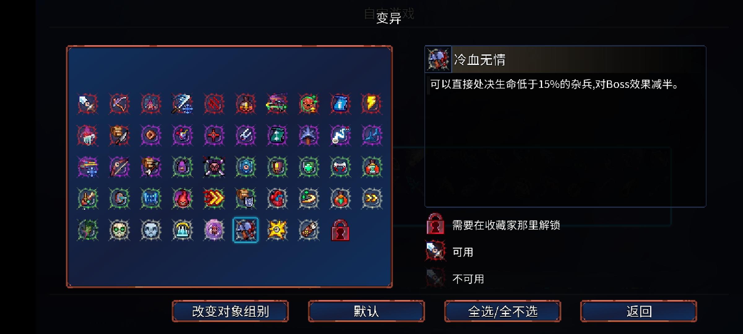Select the blue potion bottle with sword mutation

pyautogui.click(x=340, y=104)
